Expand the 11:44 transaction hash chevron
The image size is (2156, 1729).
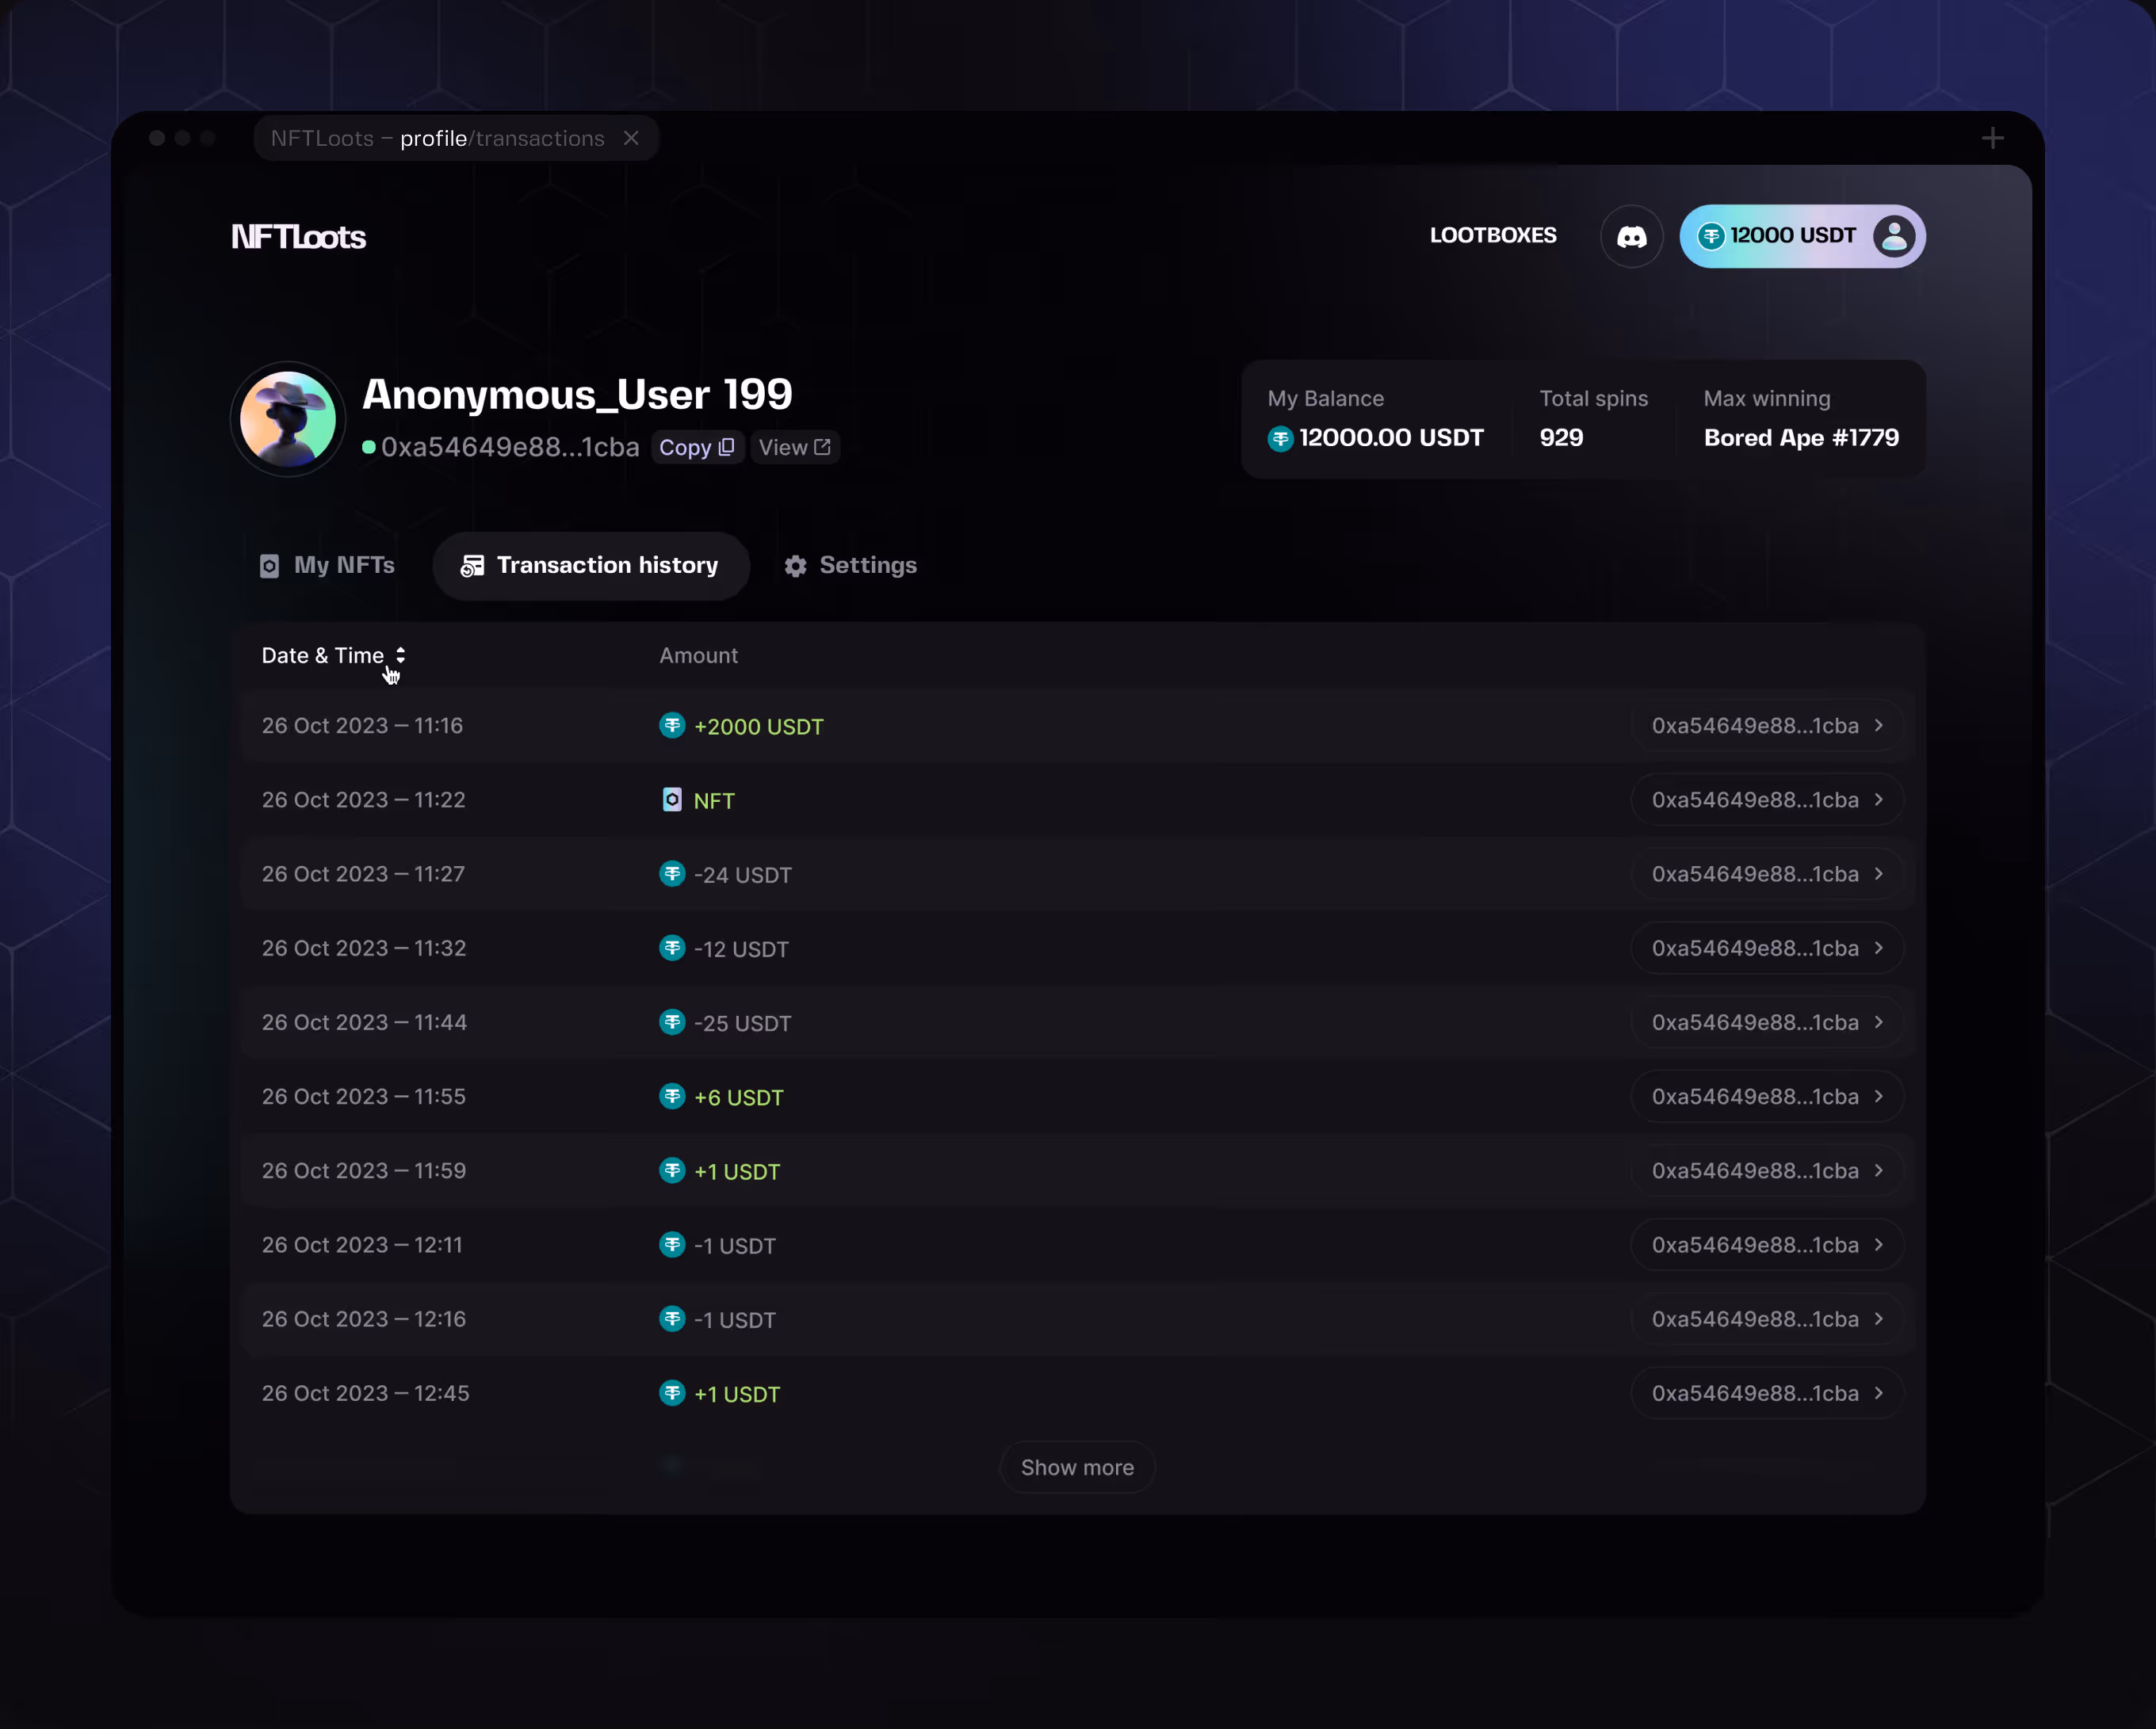coord(1879,1022)
